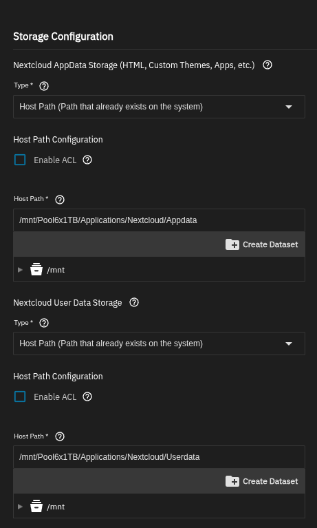Click the /mnt dataset icon under Userdata path
The height and width of the screenshot is (528, 317).
[x=36, y=506]
